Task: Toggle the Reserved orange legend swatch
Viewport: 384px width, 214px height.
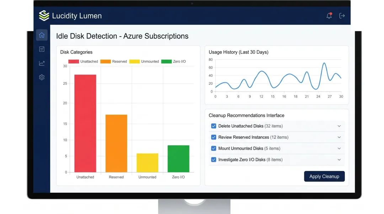Action: [x=106, y=61]
